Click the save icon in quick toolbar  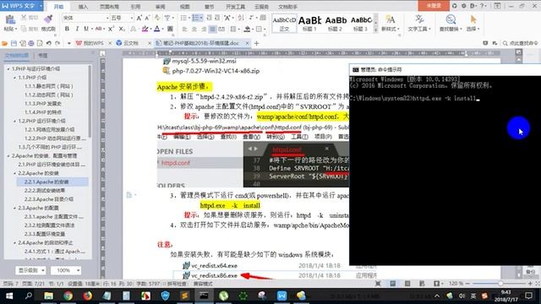[x=14, y=43]
